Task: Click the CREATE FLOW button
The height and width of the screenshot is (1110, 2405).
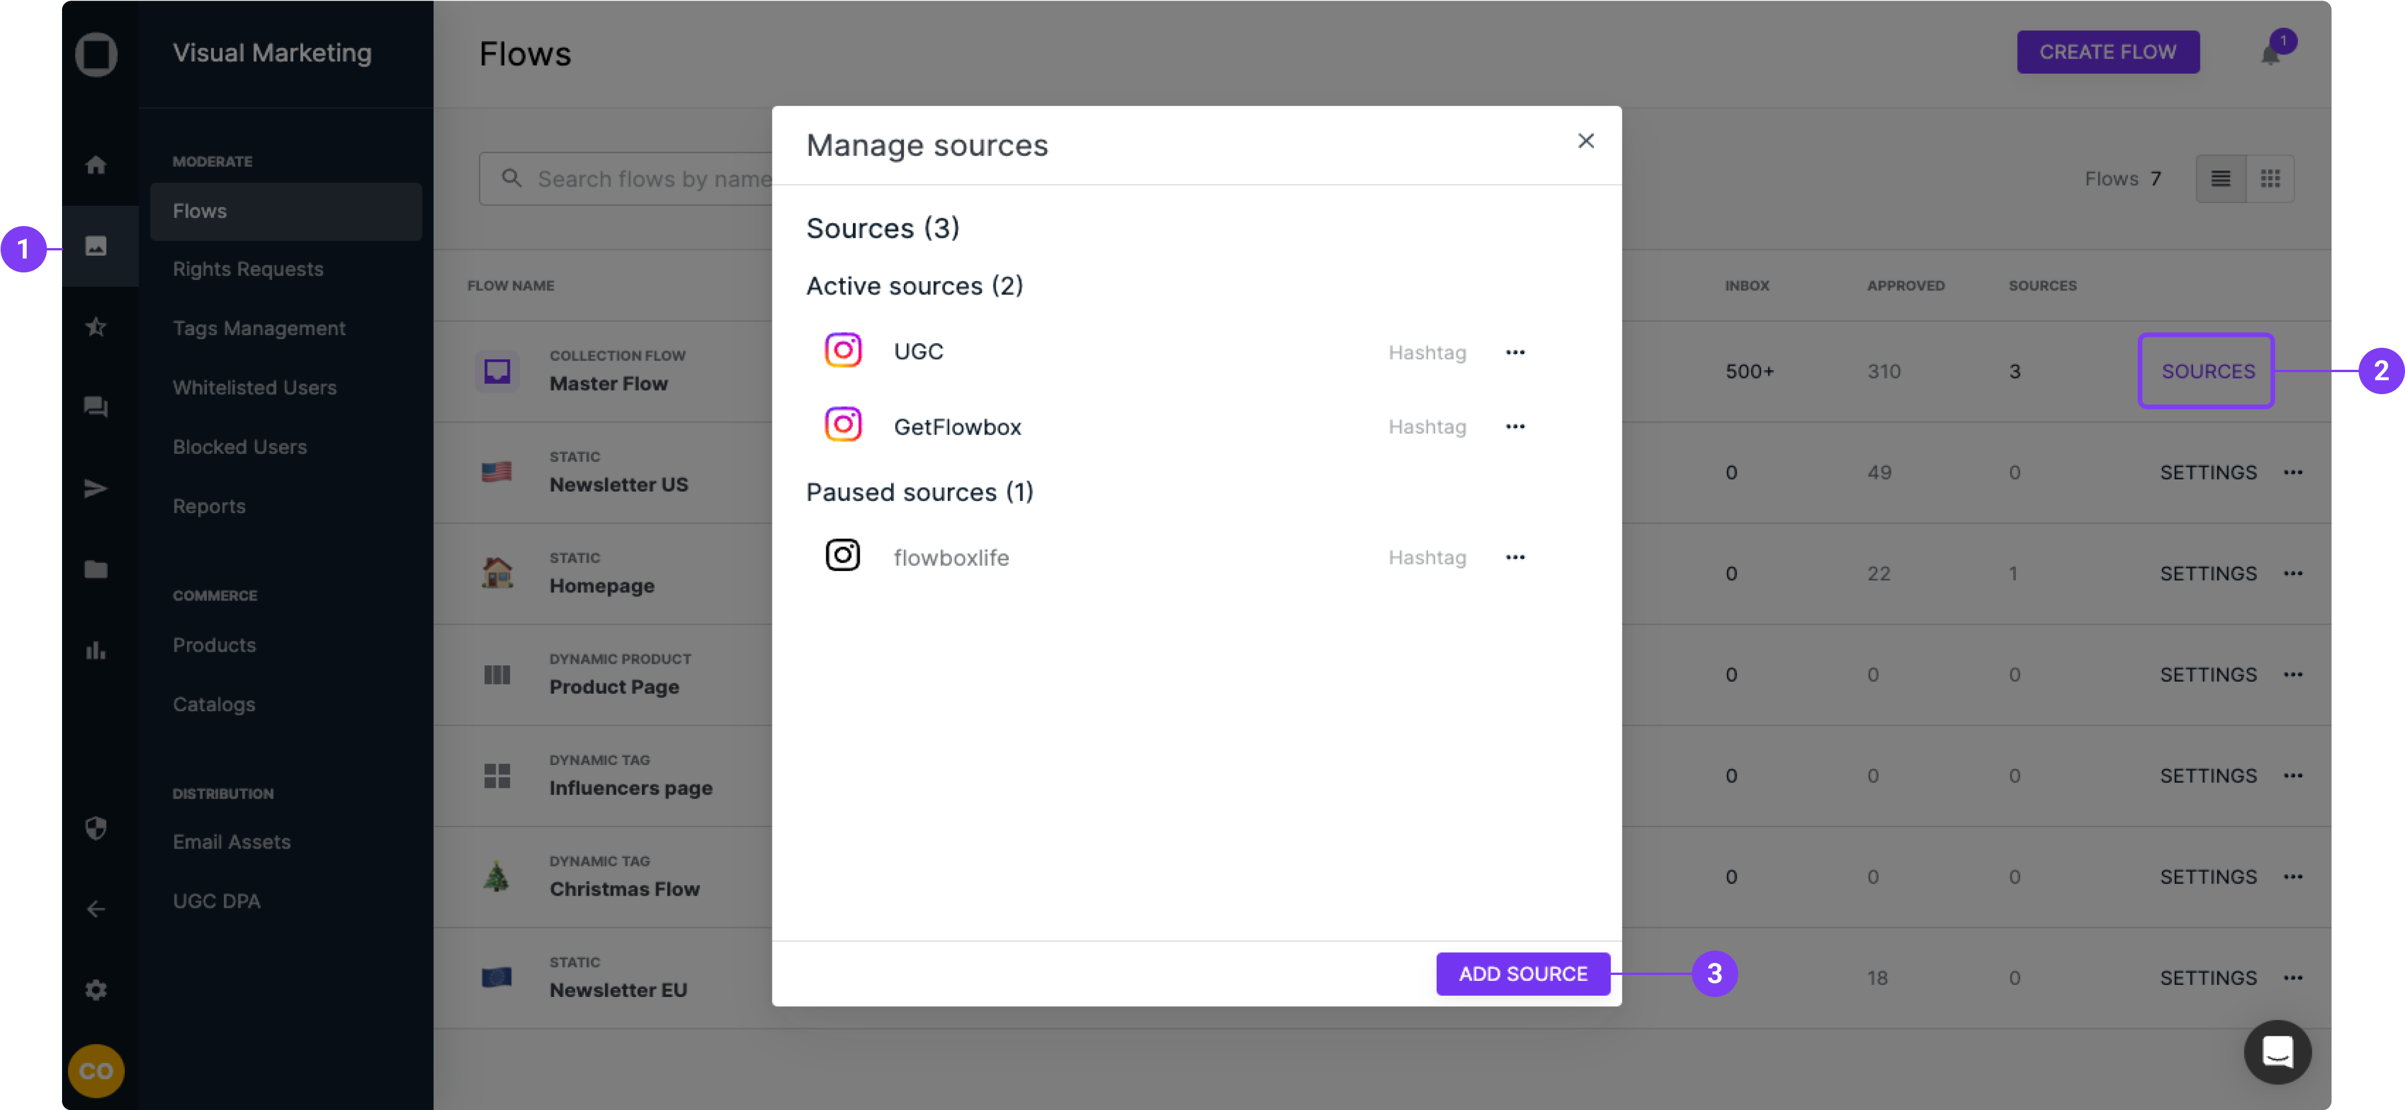Action: [x=2107, y=52]
